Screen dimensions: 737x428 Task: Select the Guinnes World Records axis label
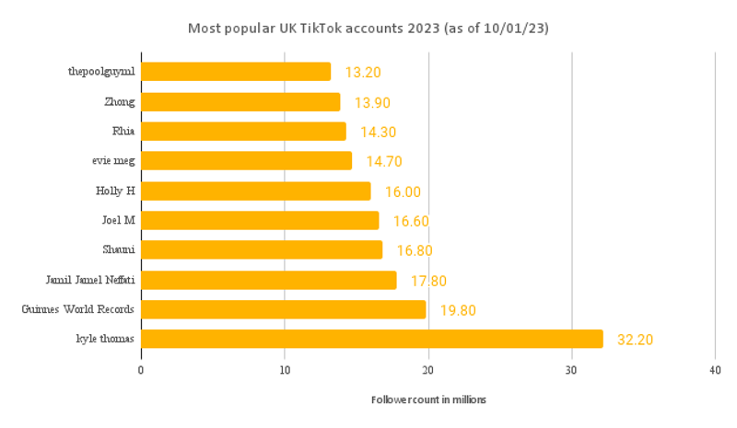coord(78,309)
